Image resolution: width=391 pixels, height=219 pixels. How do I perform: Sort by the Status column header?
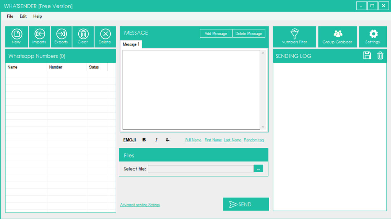click(x=97, y=67)
